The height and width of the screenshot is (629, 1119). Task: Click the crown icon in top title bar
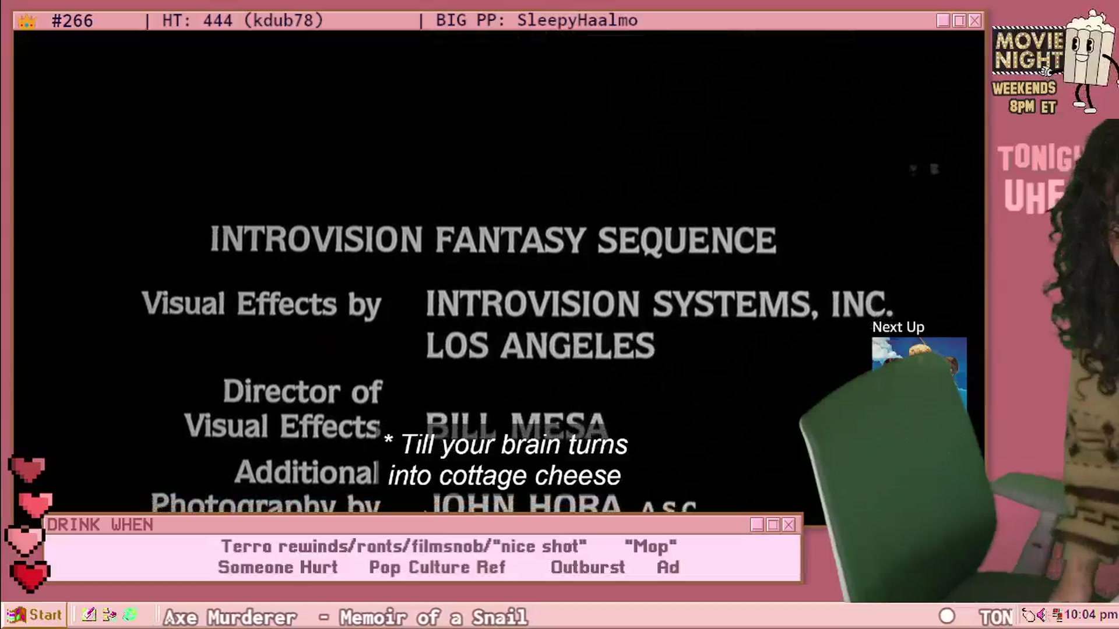[x=27, y=22]
